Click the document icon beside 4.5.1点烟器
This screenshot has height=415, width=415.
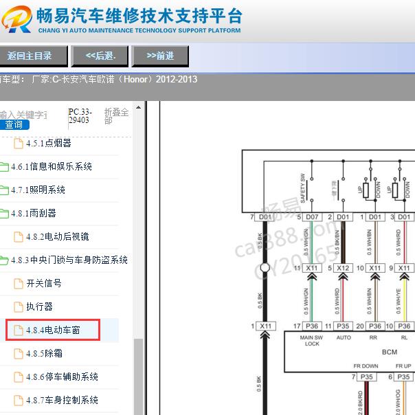tap(19, 144)
